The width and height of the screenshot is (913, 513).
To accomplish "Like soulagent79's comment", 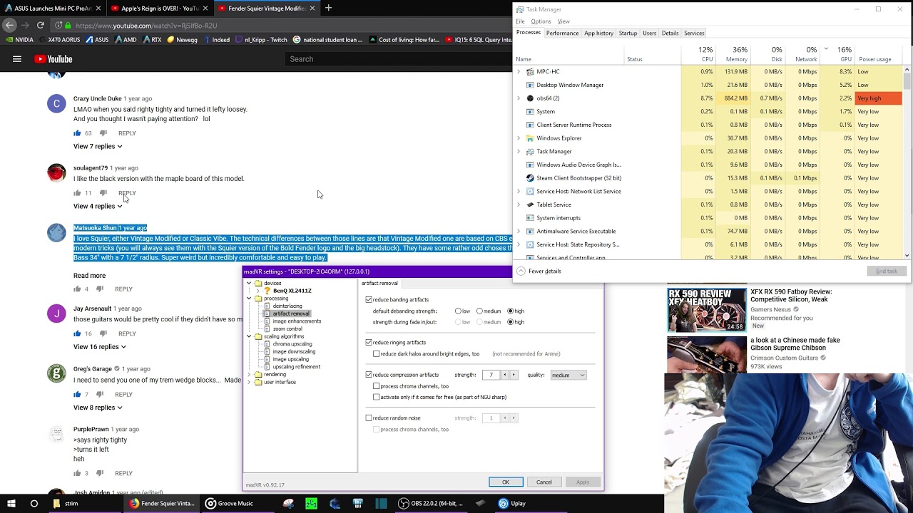I will coord(77,193).
